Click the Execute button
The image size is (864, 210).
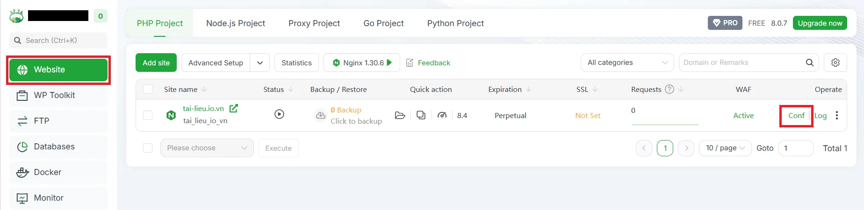pyautogui.click(x=279, y=148)
